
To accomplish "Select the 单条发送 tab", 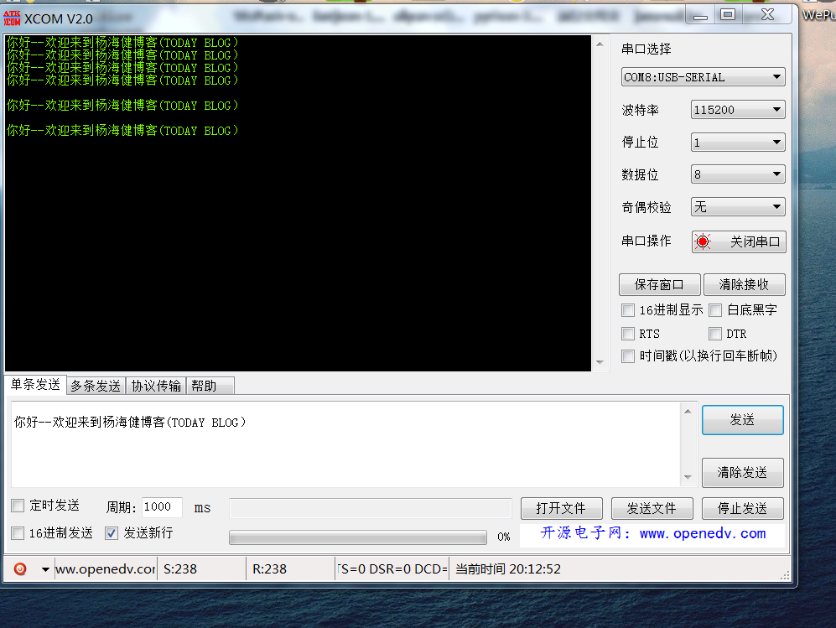I will [35, 385].
